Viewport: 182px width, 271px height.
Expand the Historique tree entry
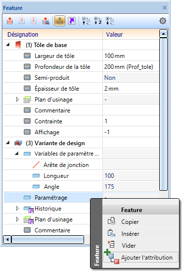tap(17, 209)
